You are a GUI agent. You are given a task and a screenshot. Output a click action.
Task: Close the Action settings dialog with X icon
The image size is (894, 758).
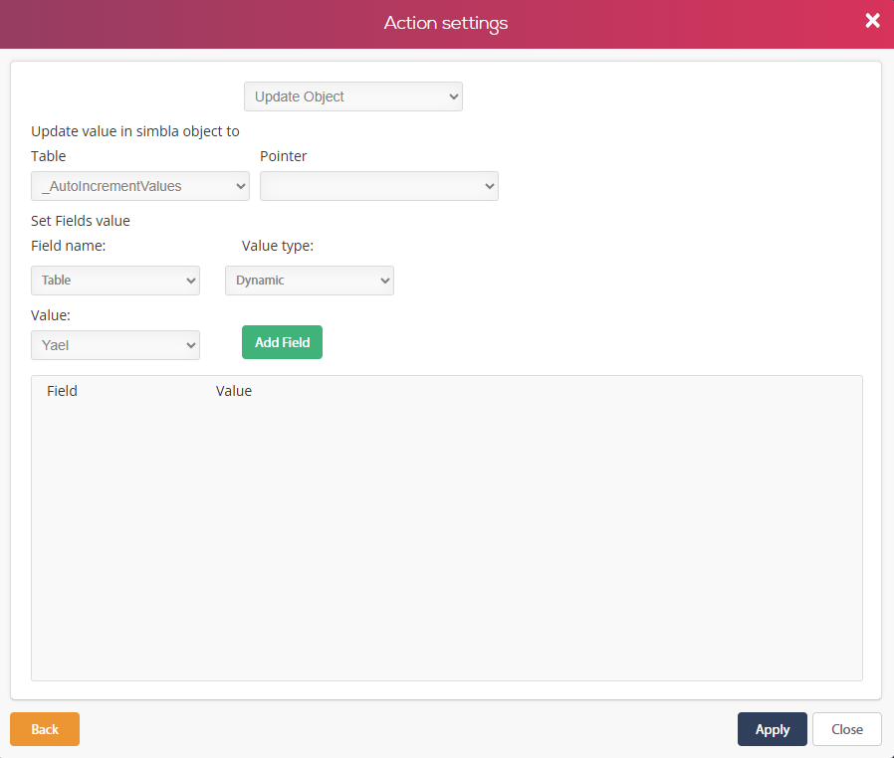click(x=872, y=21)
